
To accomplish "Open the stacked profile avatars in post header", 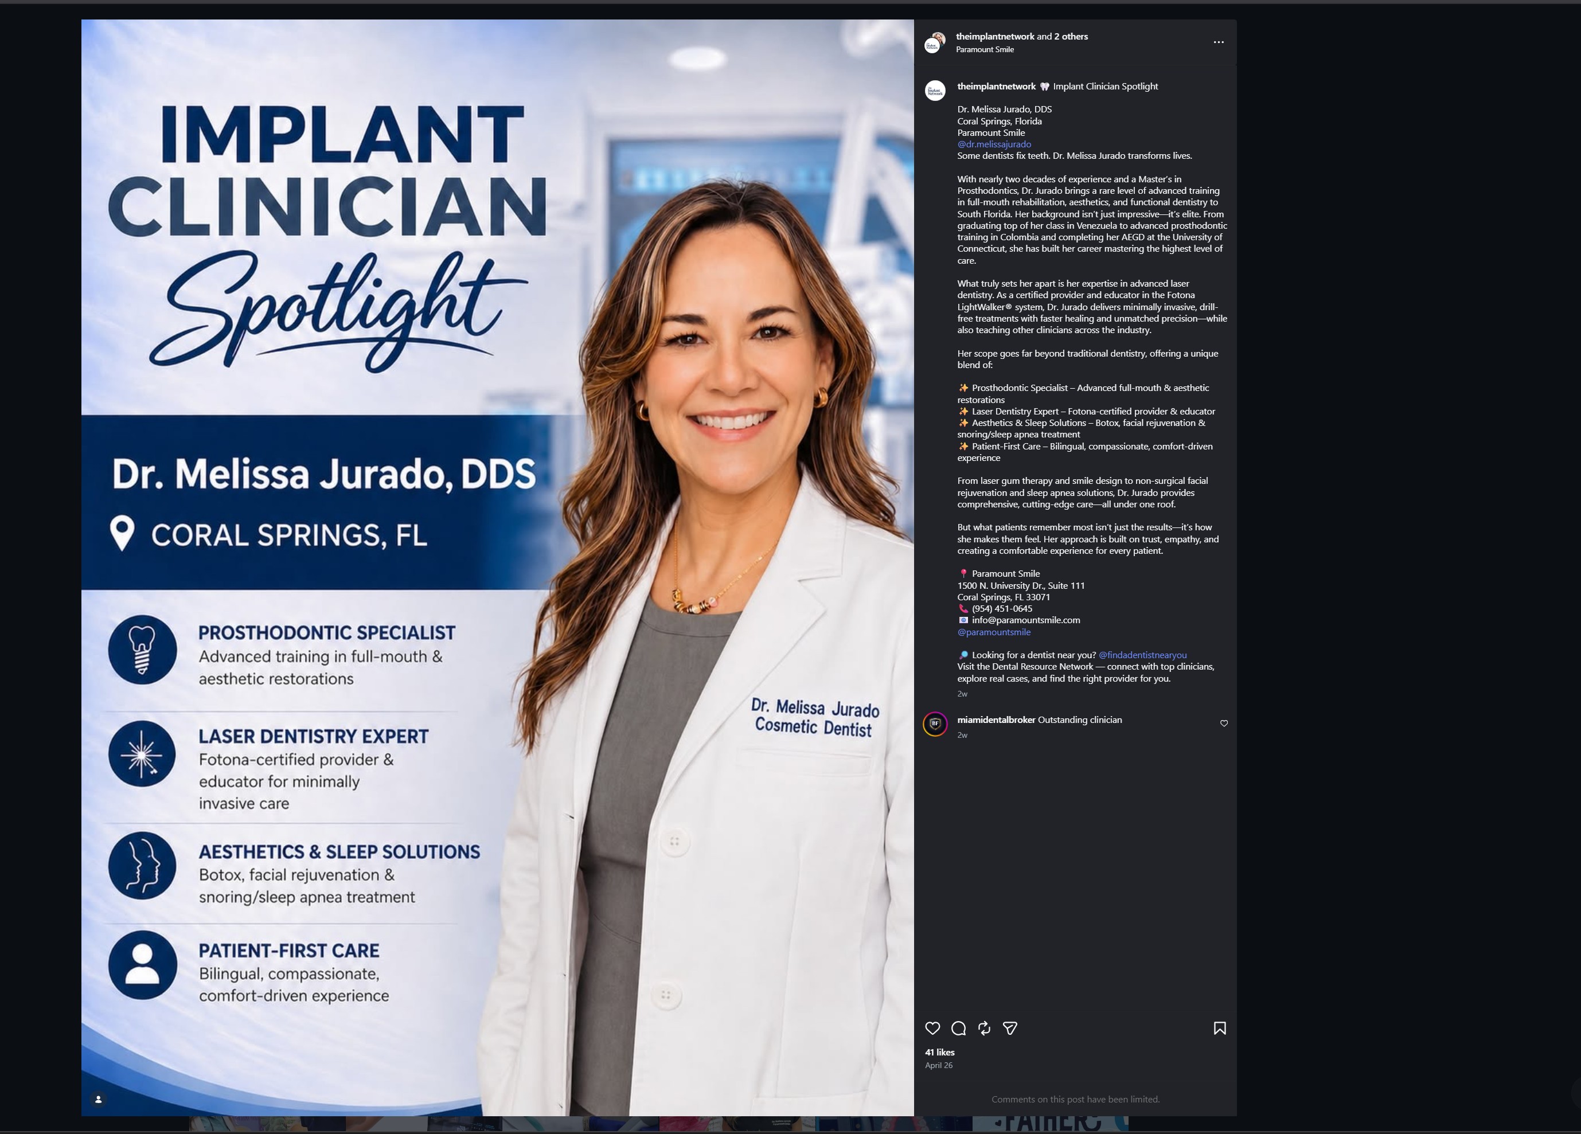I will tap(935, 42).
